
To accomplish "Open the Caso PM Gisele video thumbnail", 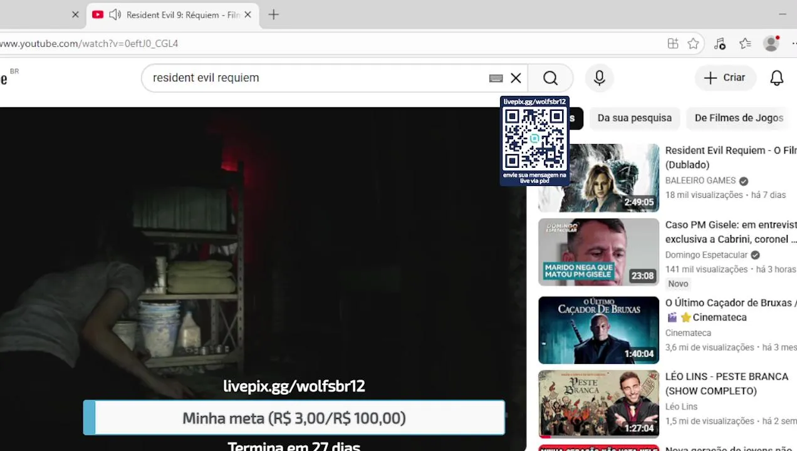I will [598, 252].
